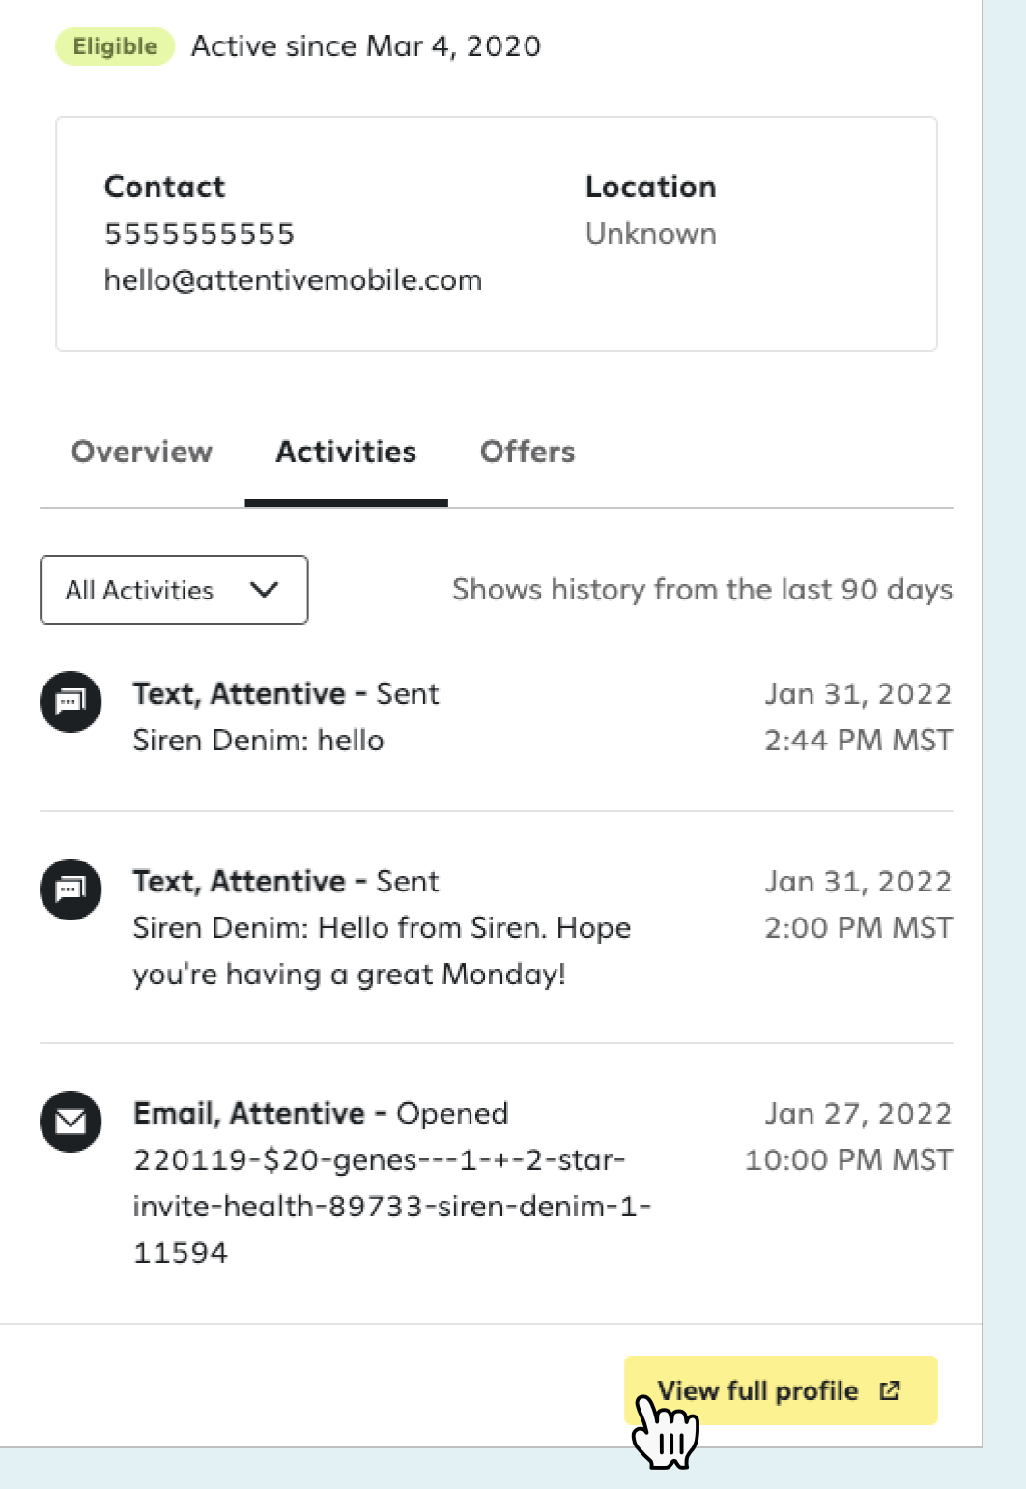Click the View full profile button
The image size is (1026, 1489).
[781, 1390]
